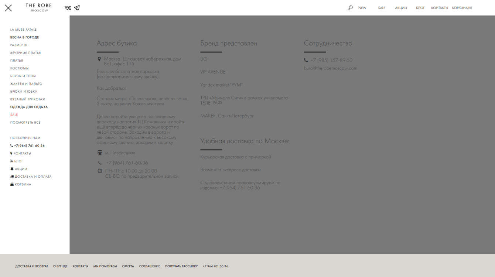Click The Robe Moscow logo
The width and height of the screenshot is (495, 277).
tap(39, 8)
